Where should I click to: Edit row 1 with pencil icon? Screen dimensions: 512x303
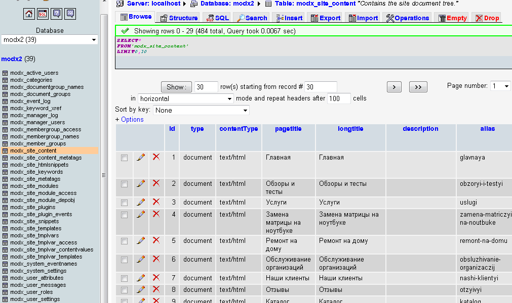pyautogui.click(x=141, y=157)
